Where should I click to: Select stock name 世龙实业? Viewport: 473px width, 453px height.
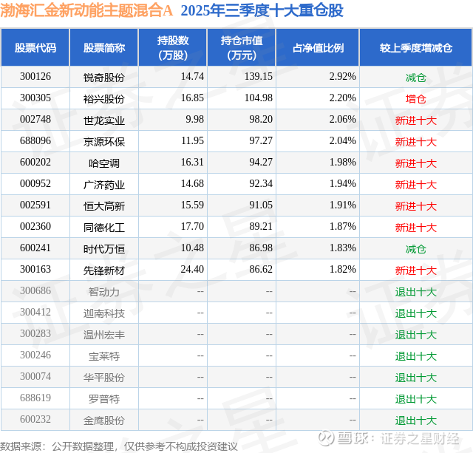(x=104, y=120)
